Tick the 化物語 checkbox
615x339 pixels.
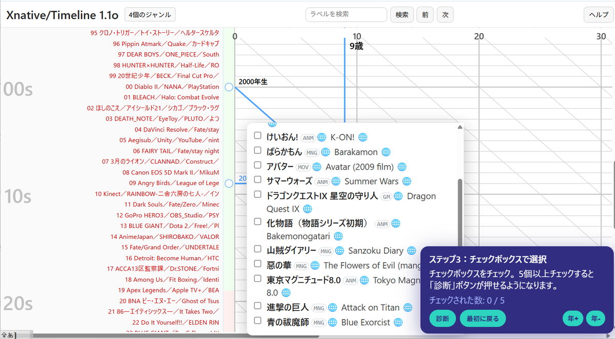coord(258,222)
